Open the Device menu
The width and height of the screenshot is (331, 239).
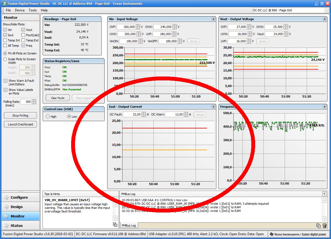20,10
